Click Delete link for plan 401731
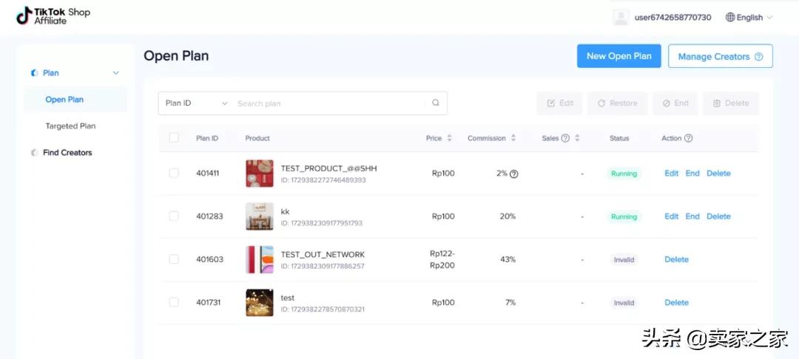 click(676, 303)
